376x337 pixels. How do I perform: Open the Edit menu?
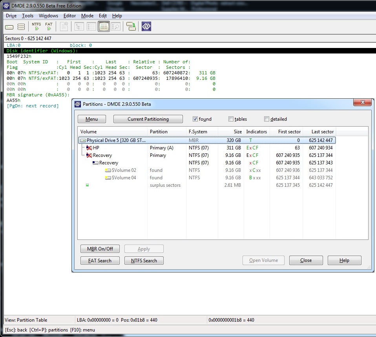[x=102, y=16]
